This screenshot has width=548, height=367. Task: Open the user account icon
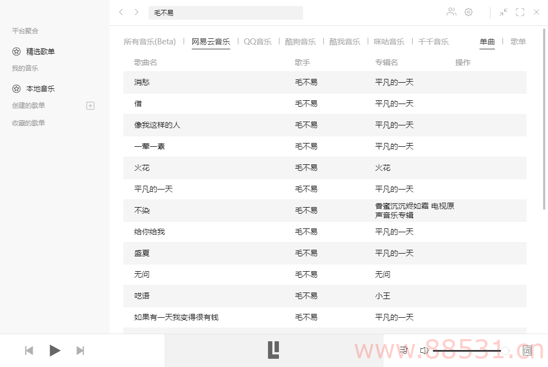[x=452, y=12]
